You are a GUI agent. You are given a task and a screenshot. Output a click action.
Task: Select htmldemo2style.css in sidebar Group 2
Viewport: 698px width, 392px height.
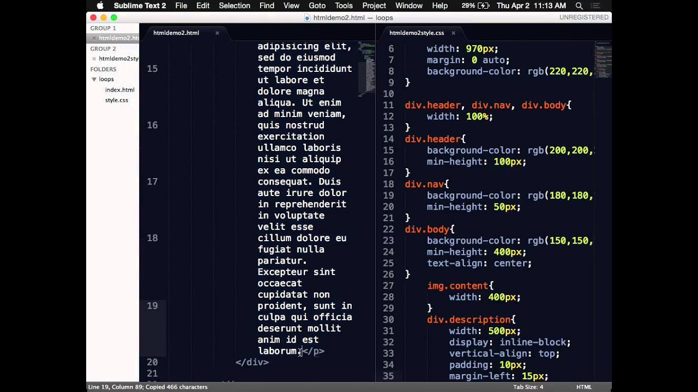click(118, 59)
